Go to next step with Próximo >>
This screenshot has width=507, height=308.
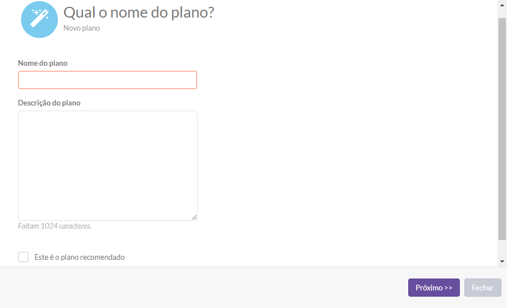pyautogui.click(x=434, y=288)
